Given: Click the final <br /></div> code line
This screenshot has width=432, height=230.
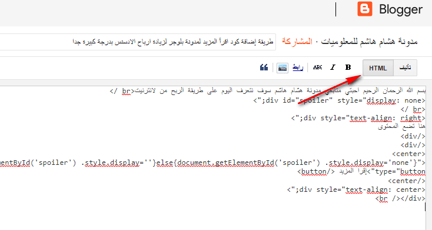Looking at the screenshot, I should click(400, 198).
